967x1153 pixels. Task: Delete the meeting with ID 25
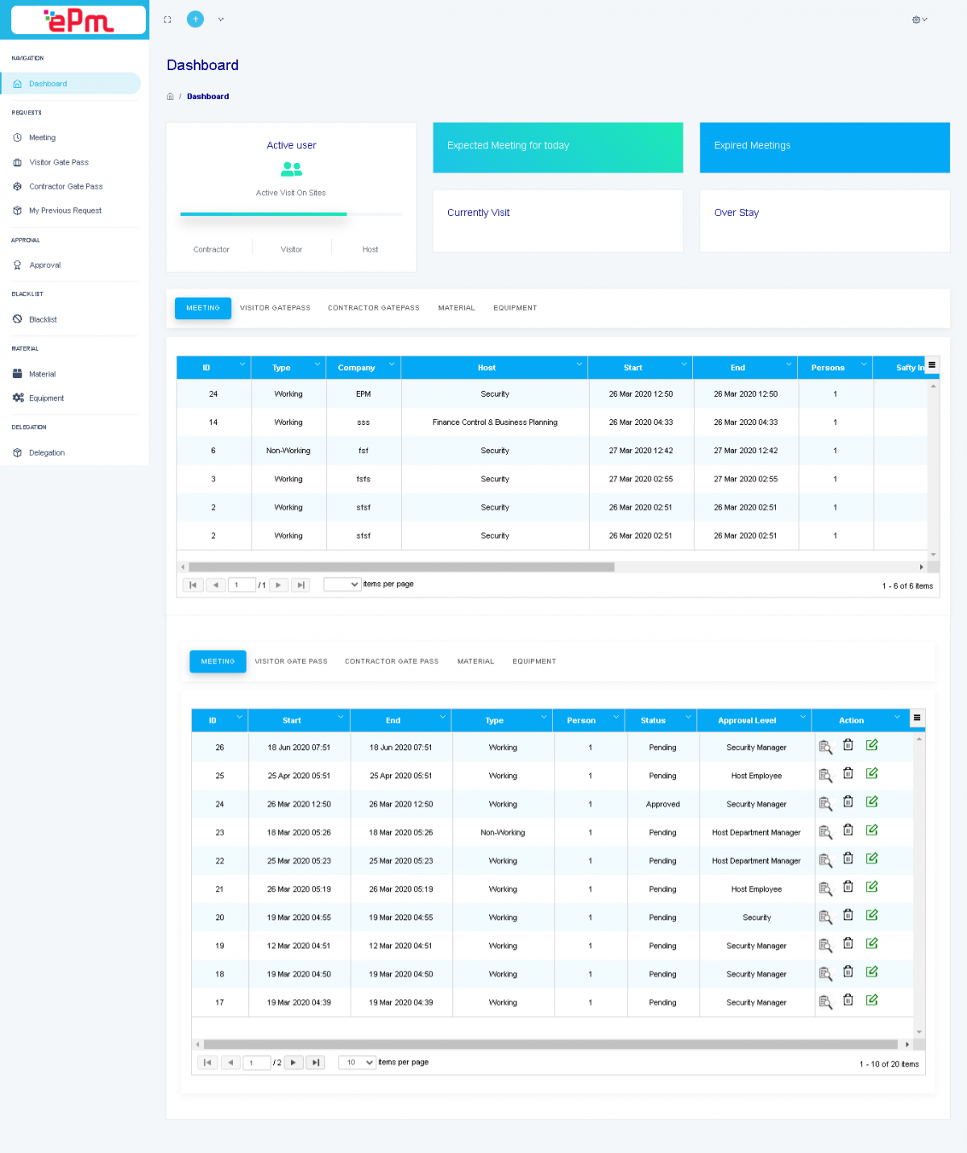848,772
